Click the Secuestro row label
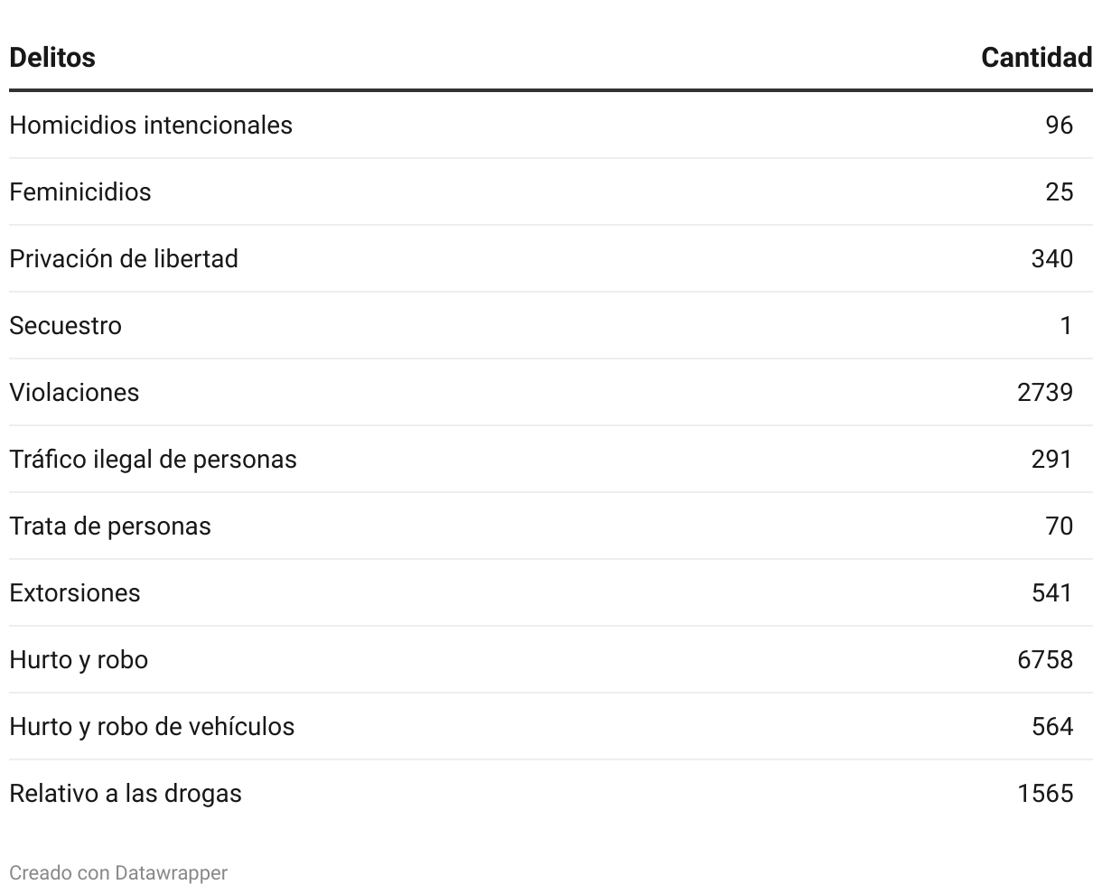 click(x=65, y=325)
